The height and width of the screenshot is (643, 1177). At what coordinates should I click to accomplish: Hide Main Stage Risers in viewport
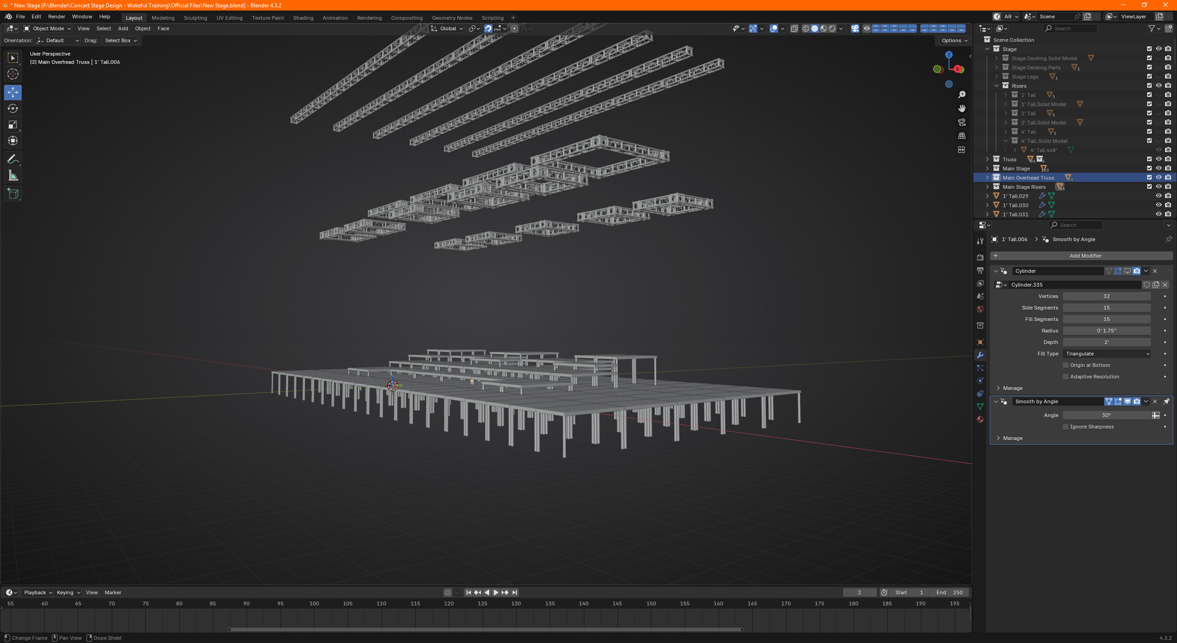click(x=1158, y=186)
